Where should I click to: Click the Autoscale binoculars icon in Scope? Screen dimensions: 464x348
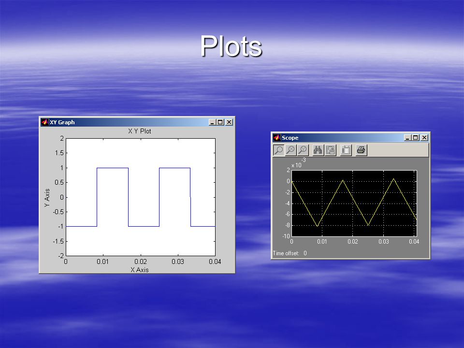point(318,150)
